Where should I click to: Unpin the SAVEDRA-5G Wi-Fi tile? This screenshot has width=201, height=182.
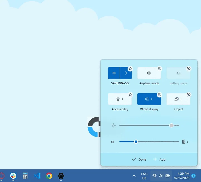coord(130,69)
